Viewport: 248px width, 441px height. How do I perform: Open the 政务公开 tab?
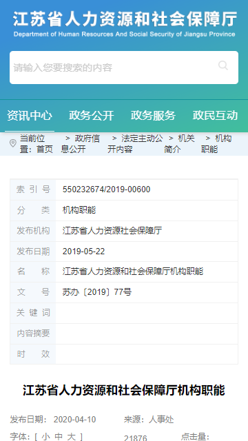[x=92, y=116]
